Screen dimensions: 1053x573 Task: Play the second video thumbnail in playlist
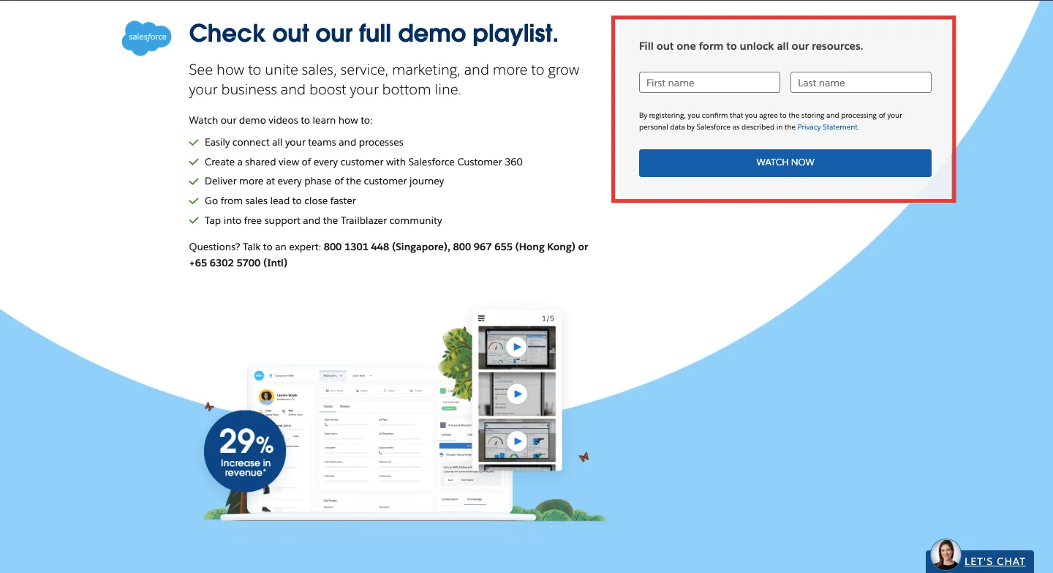[517, 394]
